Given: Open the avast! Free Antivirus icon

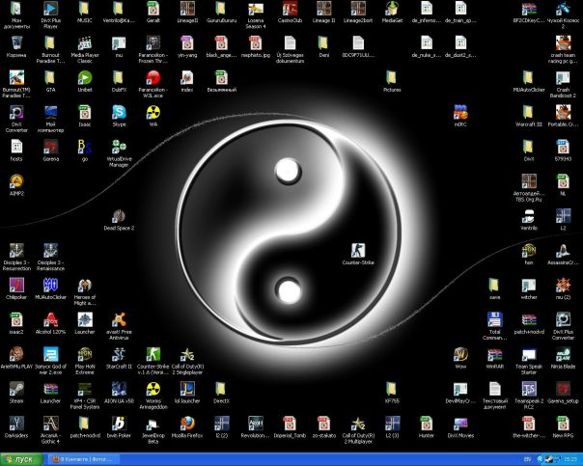Looking at the screenshot, I should [119, 320].
